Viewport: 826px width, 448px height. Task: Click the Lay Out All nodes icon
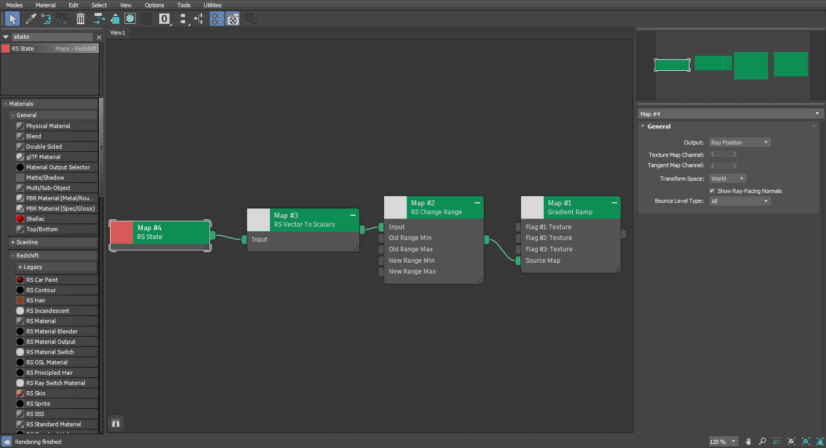click(x=182, y=19)
